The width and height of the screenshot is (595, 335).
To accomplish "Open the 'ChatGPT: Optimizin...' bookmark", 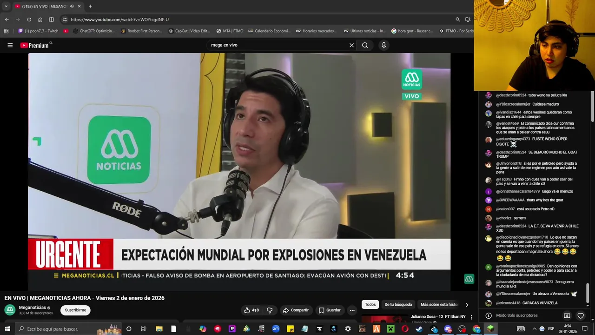I will pos(94,31).
